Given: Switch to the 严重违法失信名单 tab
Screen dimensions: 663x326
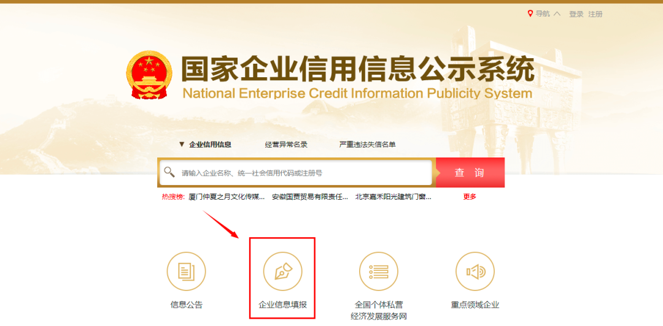Looking at the screenshot, I should tap(368, 145).
